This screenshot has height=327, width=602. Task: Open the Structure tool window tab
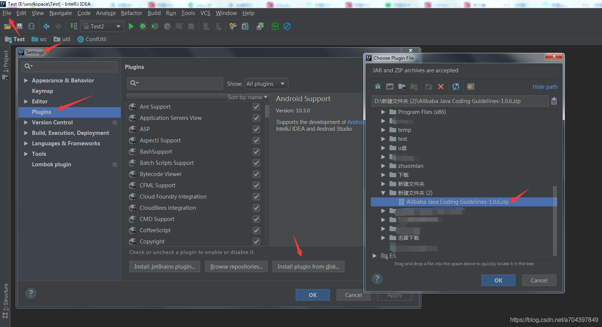coord(5,301)
